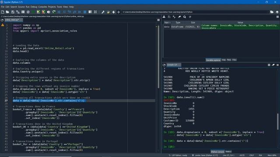Open console pane options menu

coord(277,65)
